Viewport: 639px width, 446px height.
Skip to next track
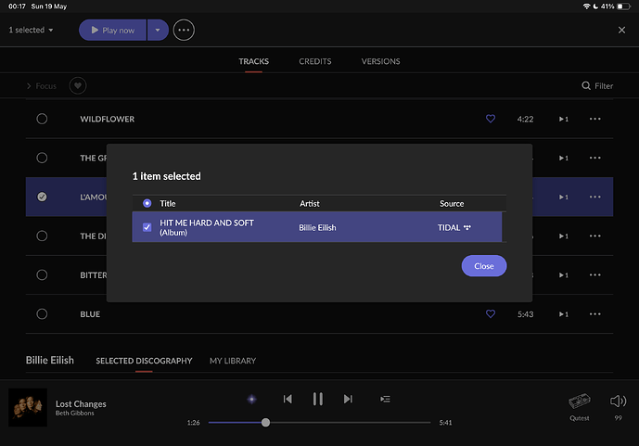(x=348, y=399)
